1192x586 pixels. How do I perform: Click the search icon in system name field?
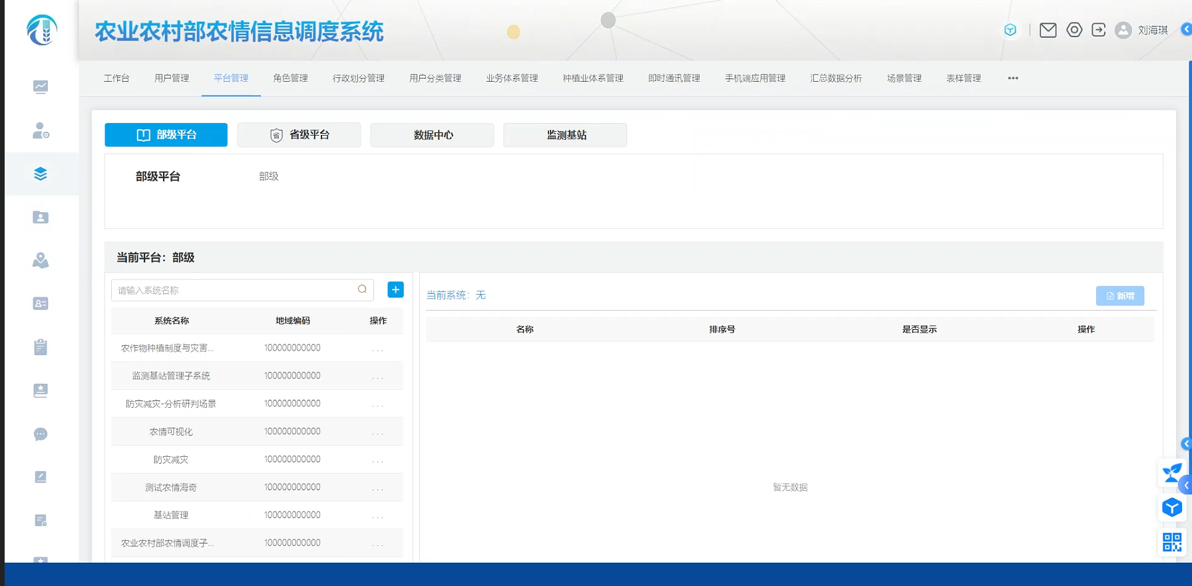coord(362,289)
